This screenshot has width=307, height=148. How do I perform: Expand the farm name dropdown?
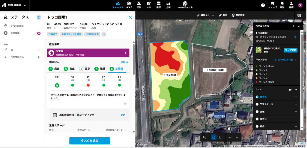25,5
